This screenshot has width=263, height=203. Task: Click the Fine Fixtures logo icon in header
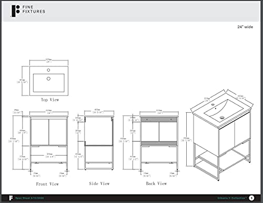pos(16,11)
